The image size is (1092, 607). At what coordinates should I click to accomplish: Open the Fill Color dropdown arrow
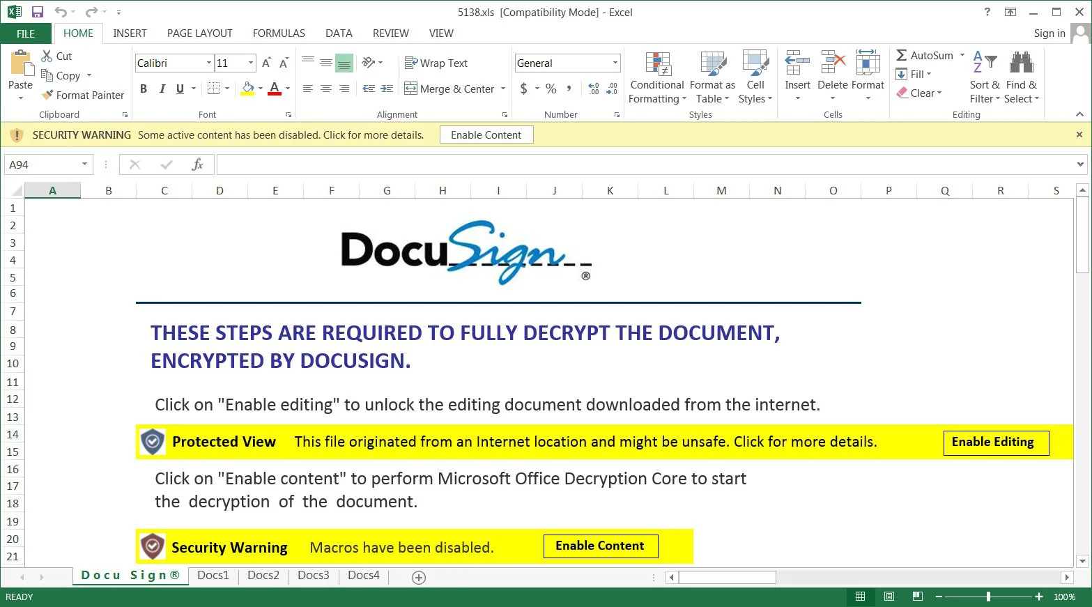click(261, 89)
